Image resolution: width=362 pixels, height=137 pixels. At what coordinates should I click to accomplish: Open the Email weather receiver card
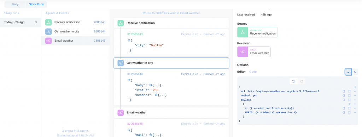pos(254,52)
